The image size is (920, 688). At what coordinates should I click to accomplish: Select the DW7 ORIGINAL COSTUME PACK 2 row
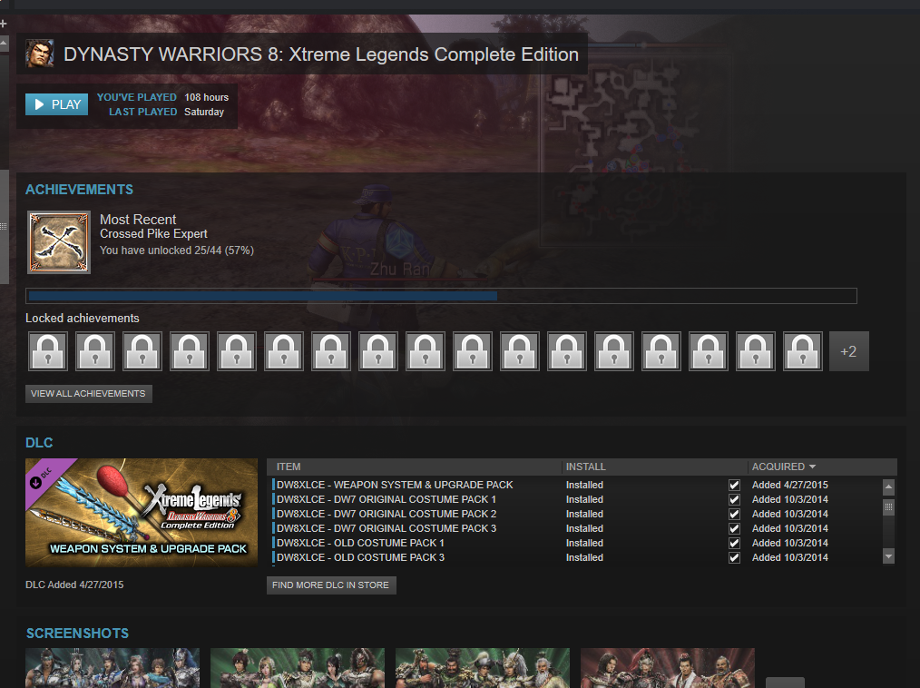point(576,515)
